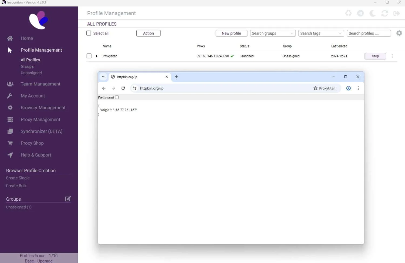Click the browser address bar URL

(x=152, y=88)
